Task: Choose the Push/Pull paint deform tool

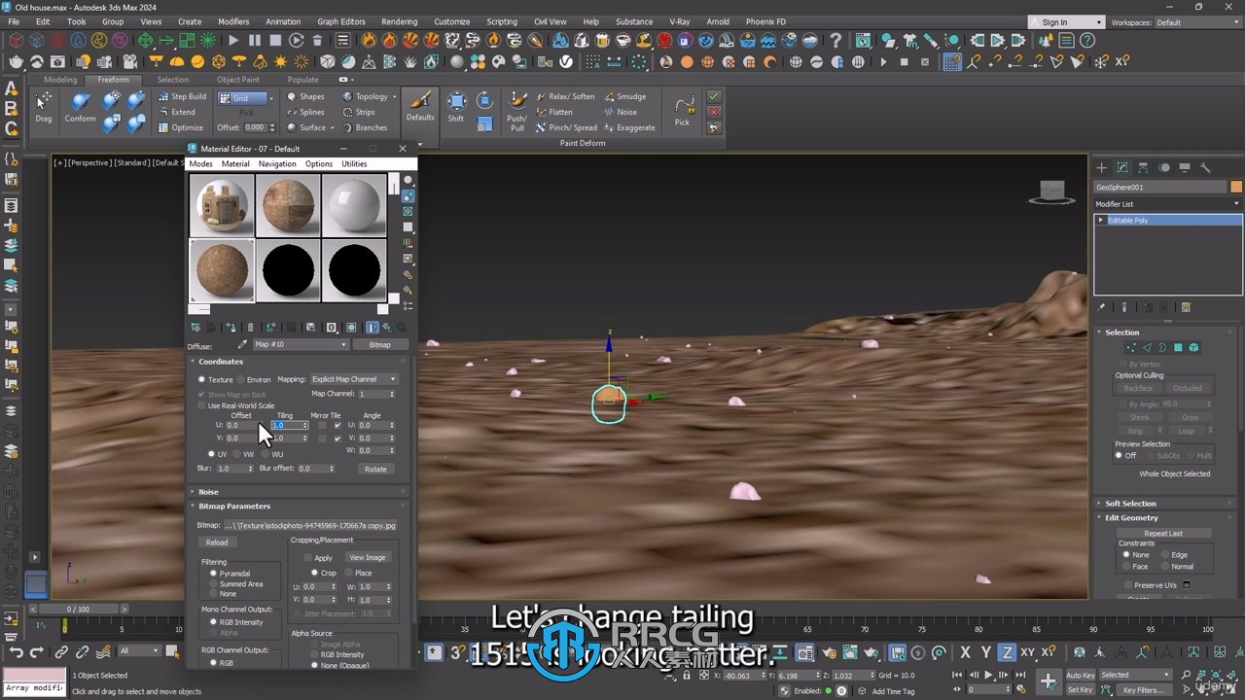Action: (x=517, y=112)
